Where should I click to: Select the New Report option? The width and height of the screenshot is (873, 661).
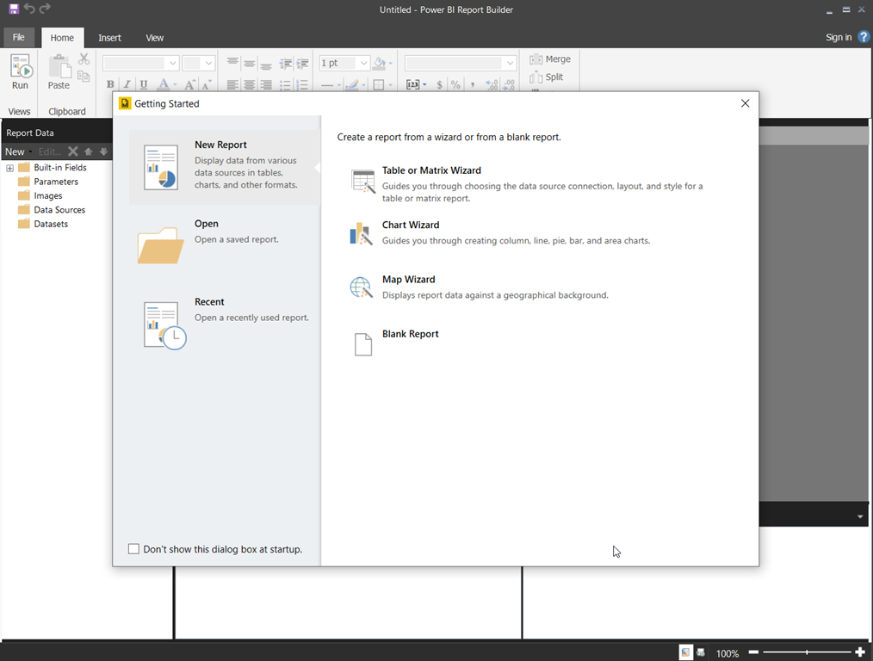click(x=225, y=168)
